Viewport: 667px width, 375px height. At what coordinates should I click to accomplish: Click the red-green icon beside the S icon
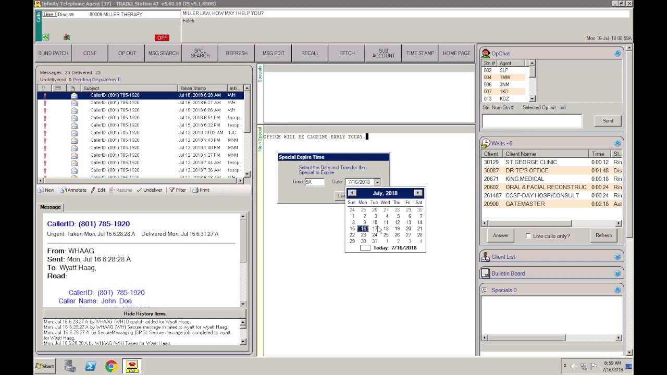(x=67, y=37)
